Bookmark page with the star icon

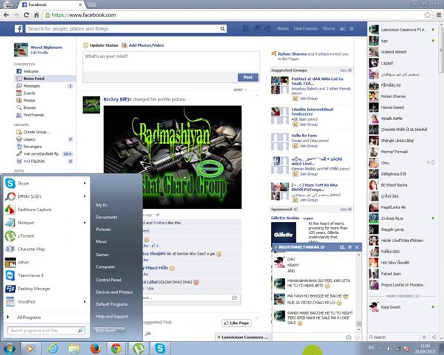(x=427, y=15)
